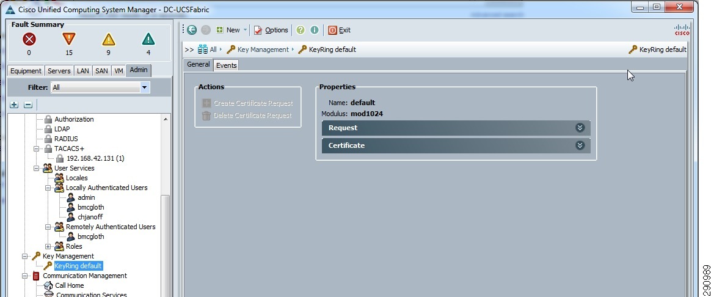Viewport: 711px width, 297px height.
Task: Click the warnings teal triangle icon
Action: click(x=148, y=40)
